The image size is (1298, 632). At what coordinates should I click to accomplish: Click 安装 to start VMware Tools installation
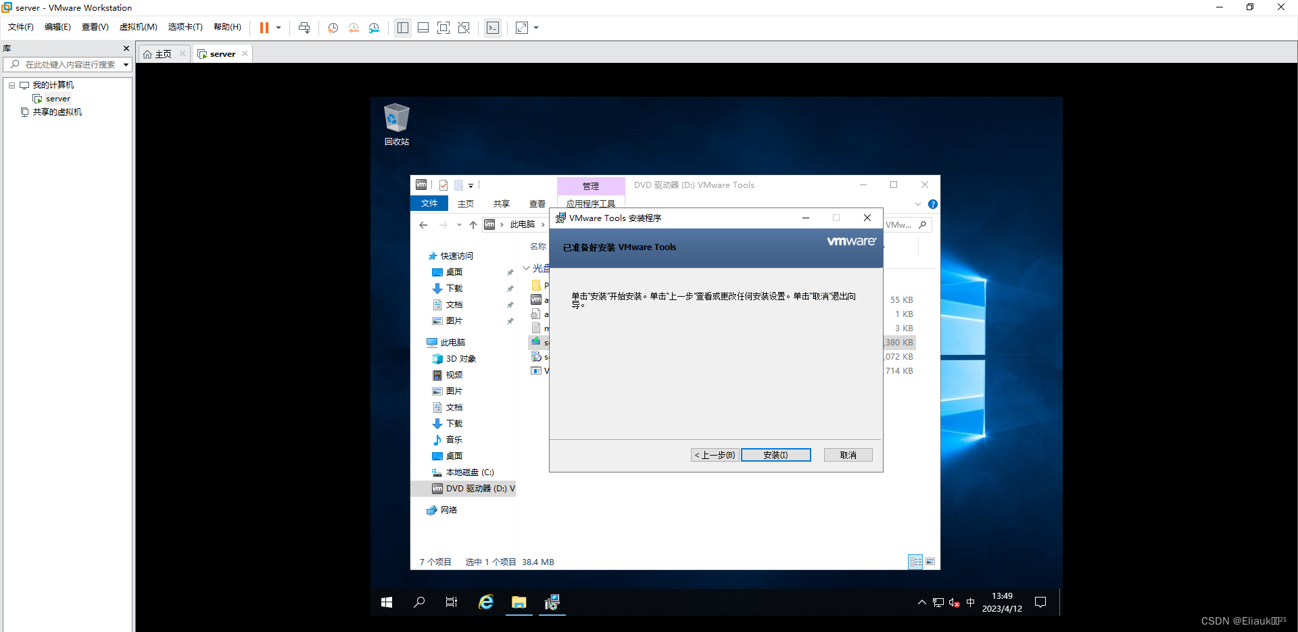pos(775,455)
